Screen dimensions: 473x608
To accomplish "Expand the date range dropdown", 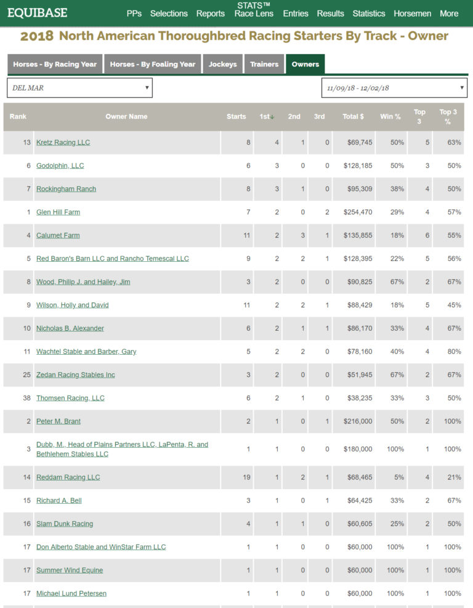I will tap(394, 88).
